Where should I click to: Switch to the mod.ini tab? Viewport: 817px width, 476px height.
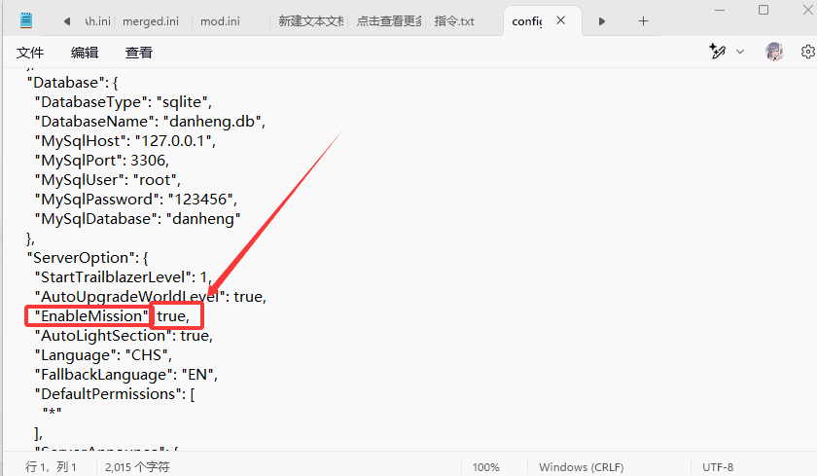click(220, 20)
